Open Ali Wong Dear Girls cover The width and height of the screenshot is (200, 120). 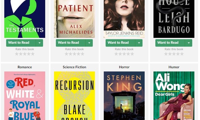(174, 96)
